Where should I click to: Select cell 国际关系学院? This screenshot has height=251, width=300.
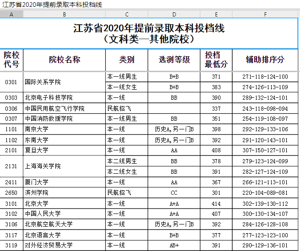tap(64, 82)
